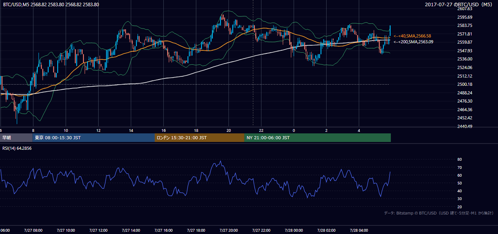Click price axis value 2607.63
Viewport: 498px width, 234px height.
464,9
